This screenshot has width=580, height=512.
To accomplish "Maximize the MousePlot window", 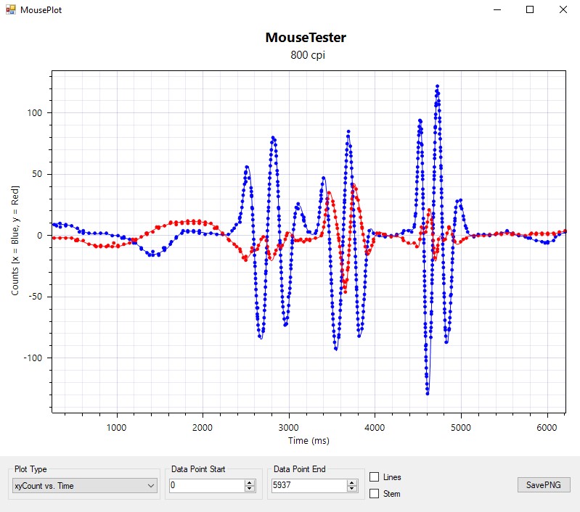I will (530, 10).
